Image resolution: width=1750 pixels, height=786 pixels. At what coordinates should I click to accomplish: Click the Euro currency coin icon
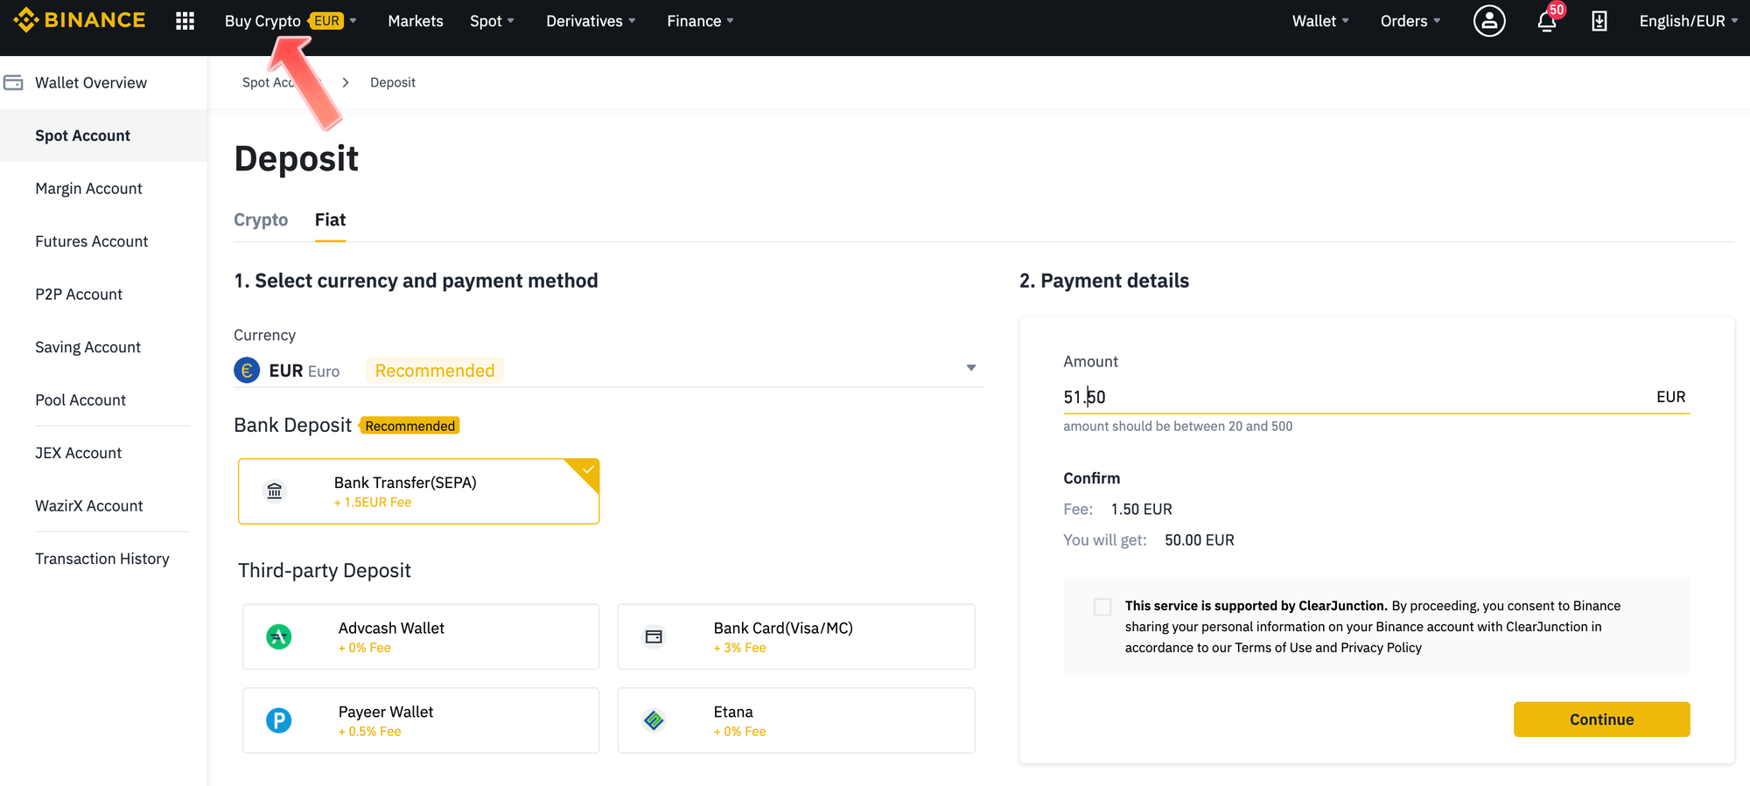[x=247, y=371]
